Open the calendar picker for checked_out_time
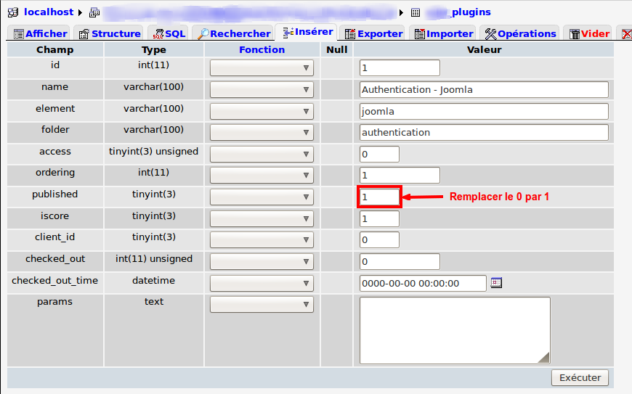632x394 pixels. (x=496, y=283)
